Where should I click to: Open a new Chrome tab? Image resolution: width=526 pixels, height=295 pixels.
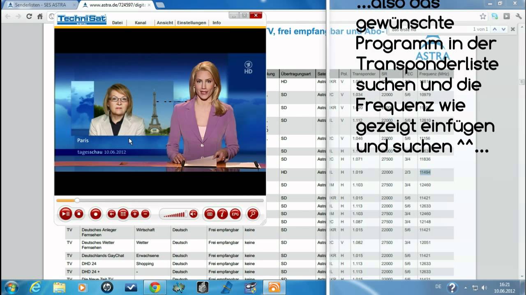coord(160,5)
